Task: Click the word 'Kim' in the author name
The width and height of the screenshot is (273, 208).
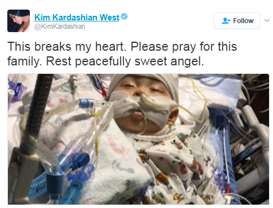Action: pos(42,17)
